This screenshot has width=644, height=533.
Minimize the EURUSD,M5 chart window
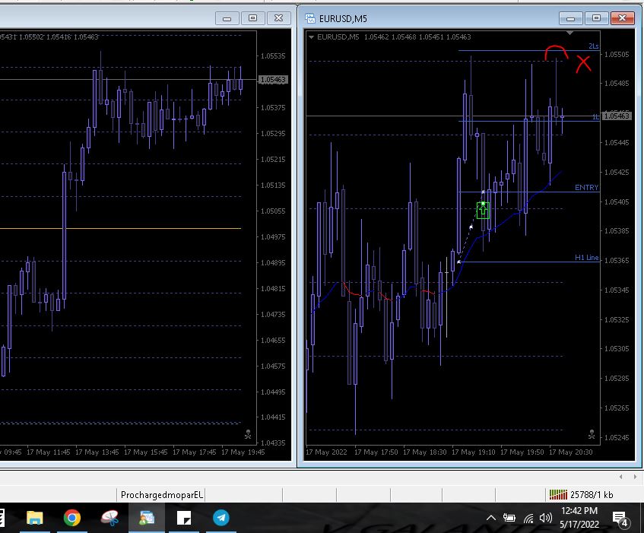570,18
